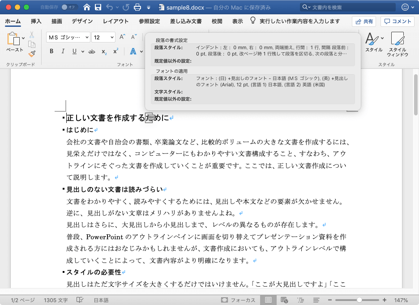Viewport: 419px width, 305px height.
Task: Open the 表示 tab
Action: point(238,21)
